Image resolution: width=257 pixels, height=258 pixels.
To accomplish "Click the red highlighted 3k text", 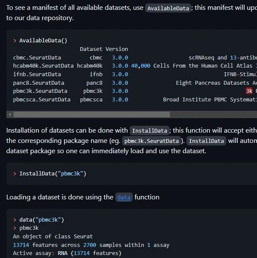I will pyautogui.click(x=249, y=91).
